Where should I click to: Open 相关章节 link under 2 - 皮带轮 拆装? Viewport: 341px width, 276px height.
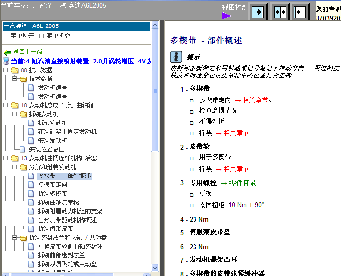click(x=236, y=169)
